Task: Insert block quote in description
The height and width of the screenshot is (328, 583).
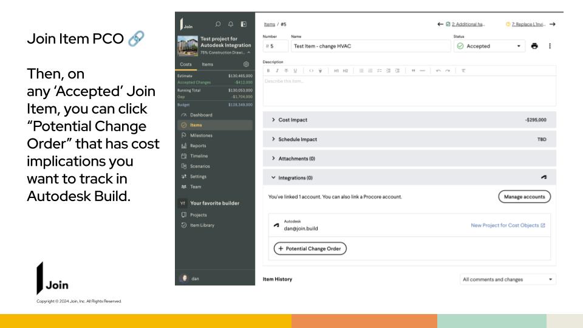Action: tap(413, 70)
